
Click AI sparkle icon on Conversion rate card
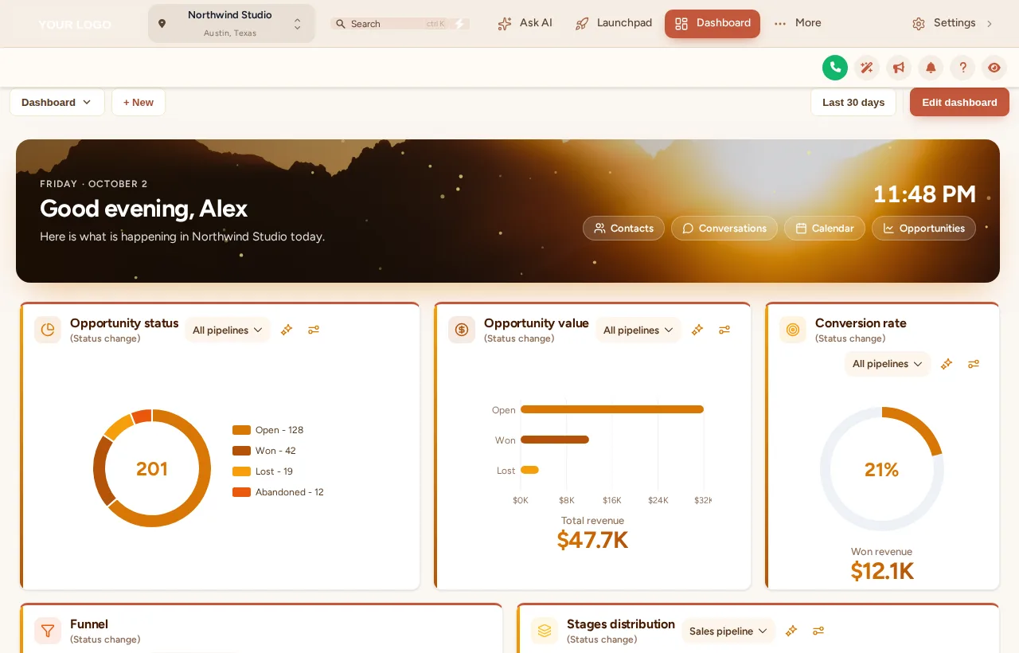[947, 364]
